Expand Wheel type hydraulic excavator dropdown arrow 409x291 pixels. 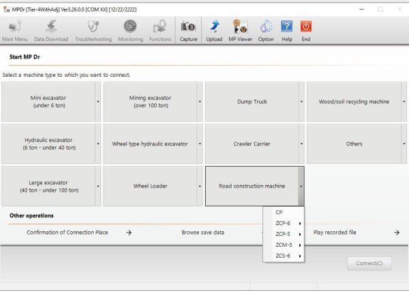[x=200, y=144]
